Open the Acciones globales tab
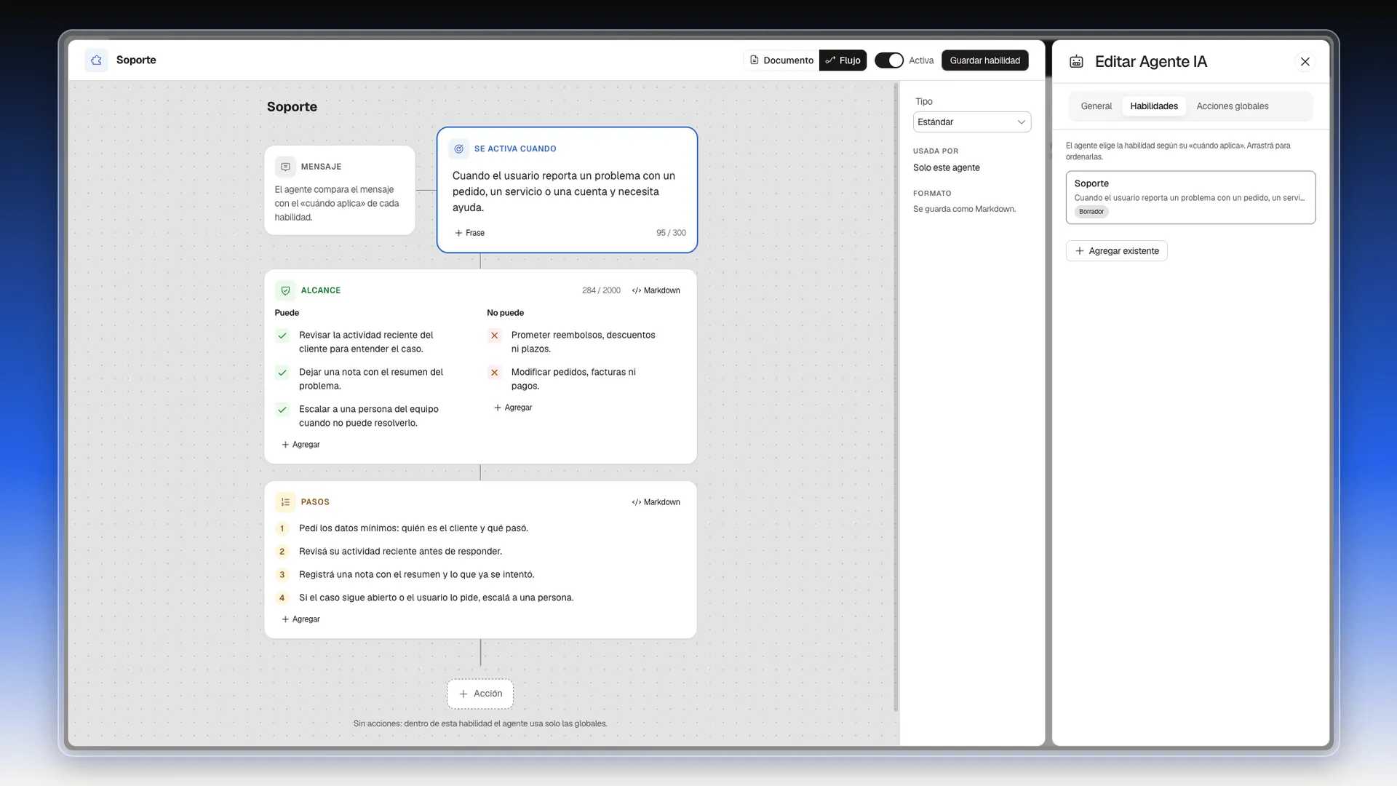Screen dimensions: 1397x786 [1232, 106]
